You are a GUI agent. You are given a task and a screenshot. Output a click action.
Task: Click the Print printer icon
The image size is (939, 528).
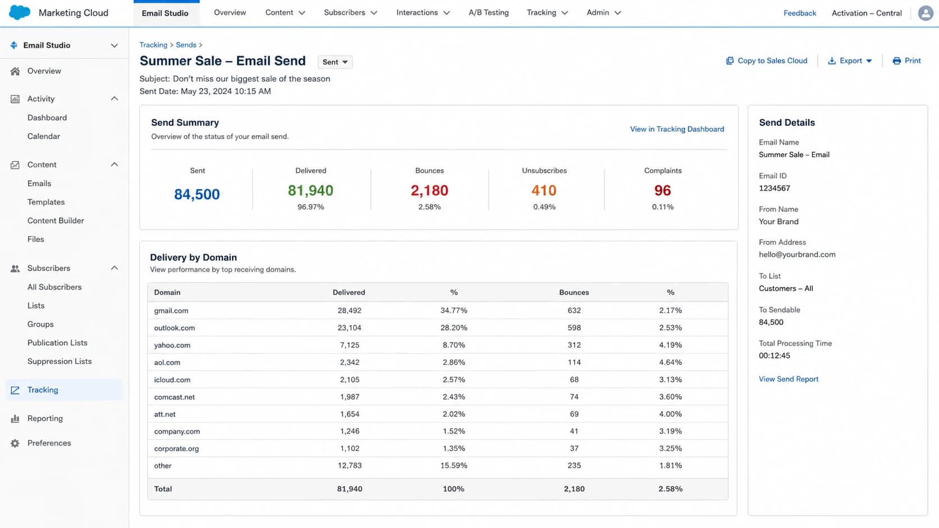pyautogui.click(x=896, y=61)
